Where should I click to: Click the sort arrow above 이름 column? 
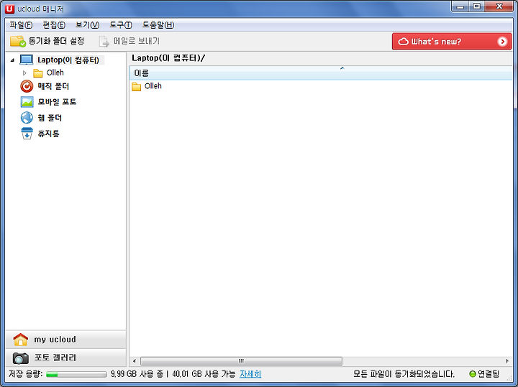342,68
